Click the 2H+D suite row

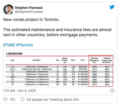[x=59, y=69]
